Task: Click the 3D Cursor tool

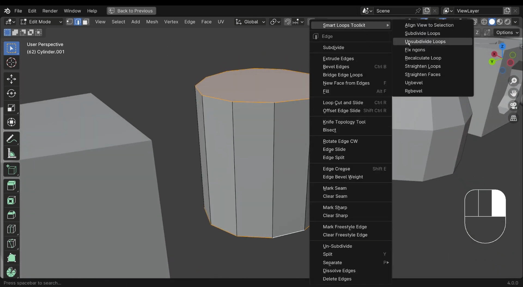Action: 11,63
